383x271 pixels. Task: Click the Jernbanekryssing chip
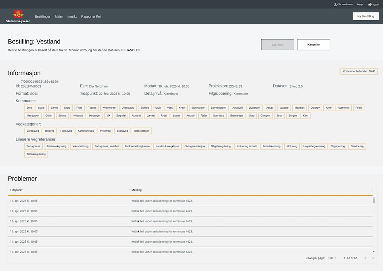[57, 146]
